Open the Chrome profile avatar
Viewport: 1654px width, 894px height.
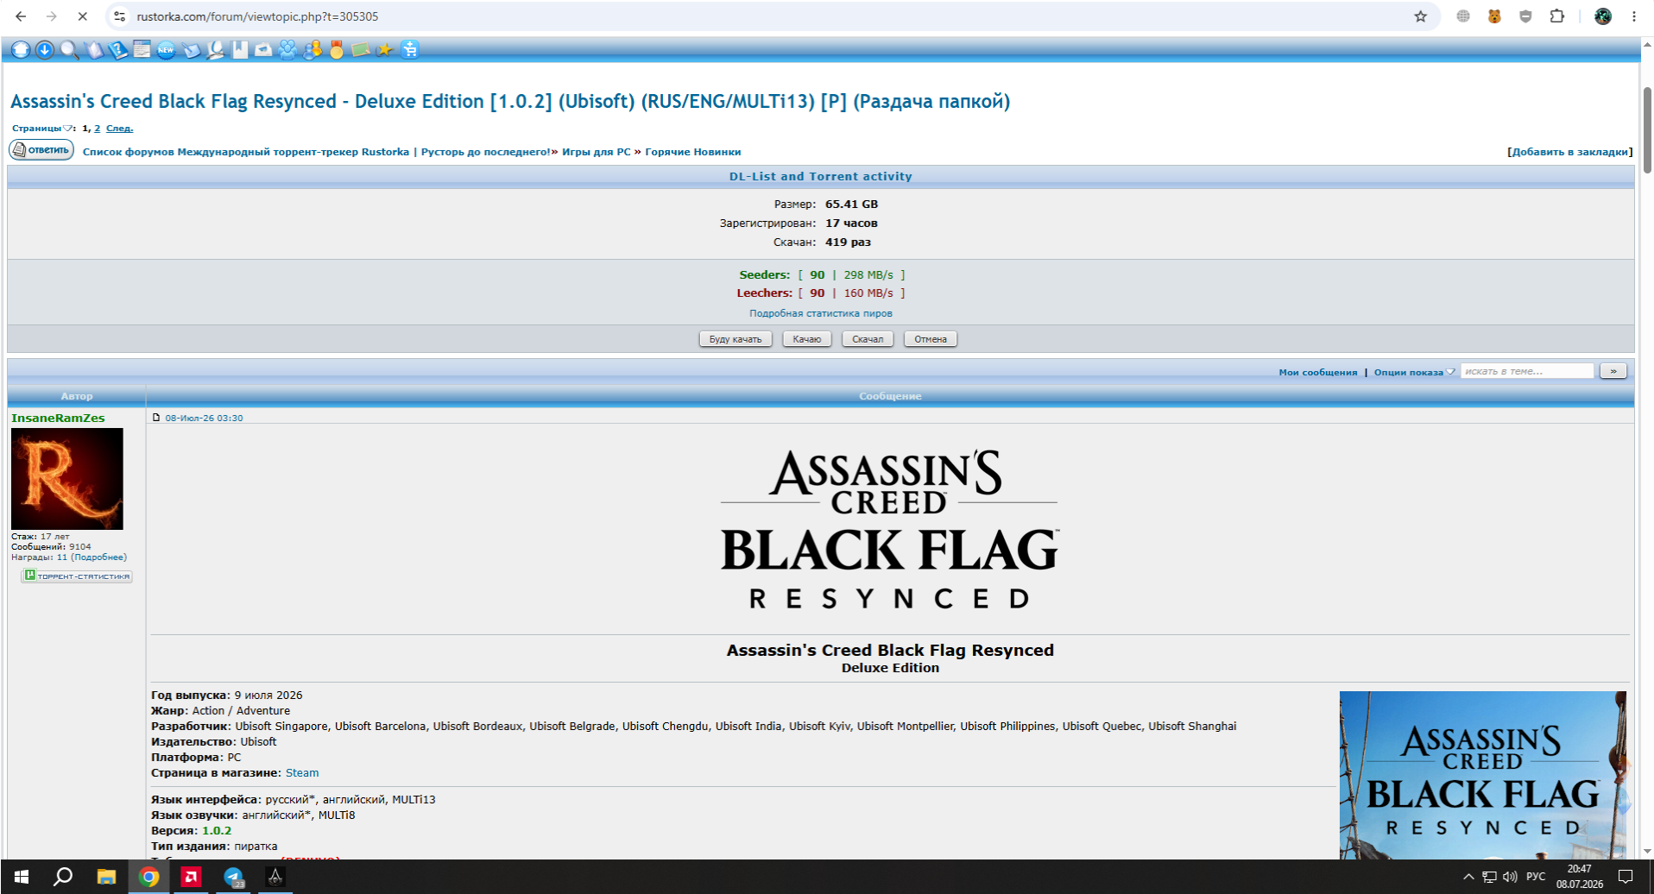click(x=1603, y=16)
